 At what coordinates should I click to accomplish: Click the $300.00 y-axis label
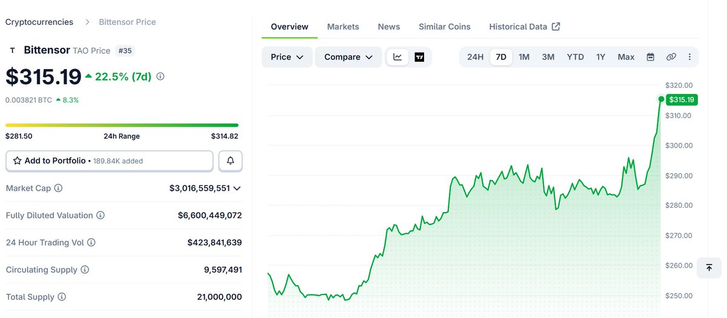tap(679, 145)
